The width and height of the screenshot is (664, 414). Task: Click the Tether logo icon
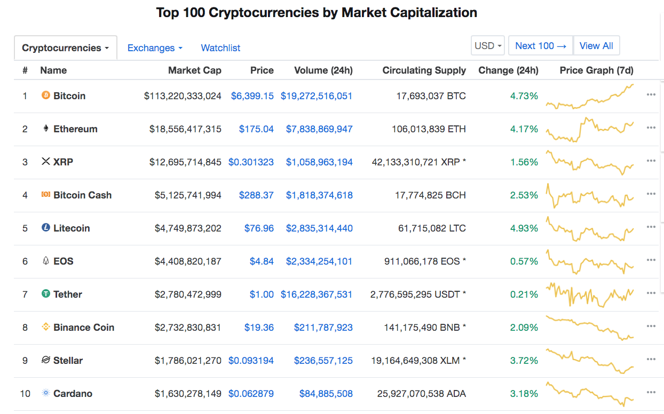pyautogui.click(x=46, y=294)
